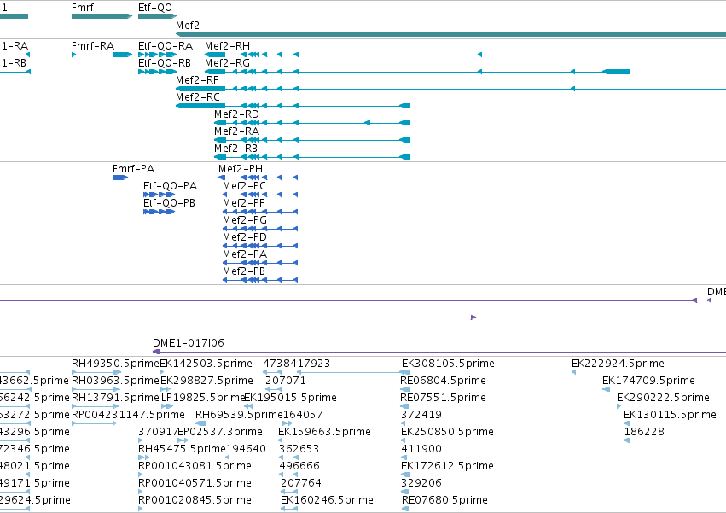726x513 pixels.
Task: Click the Mef2-RG transcript label
Action: [227, 63]
